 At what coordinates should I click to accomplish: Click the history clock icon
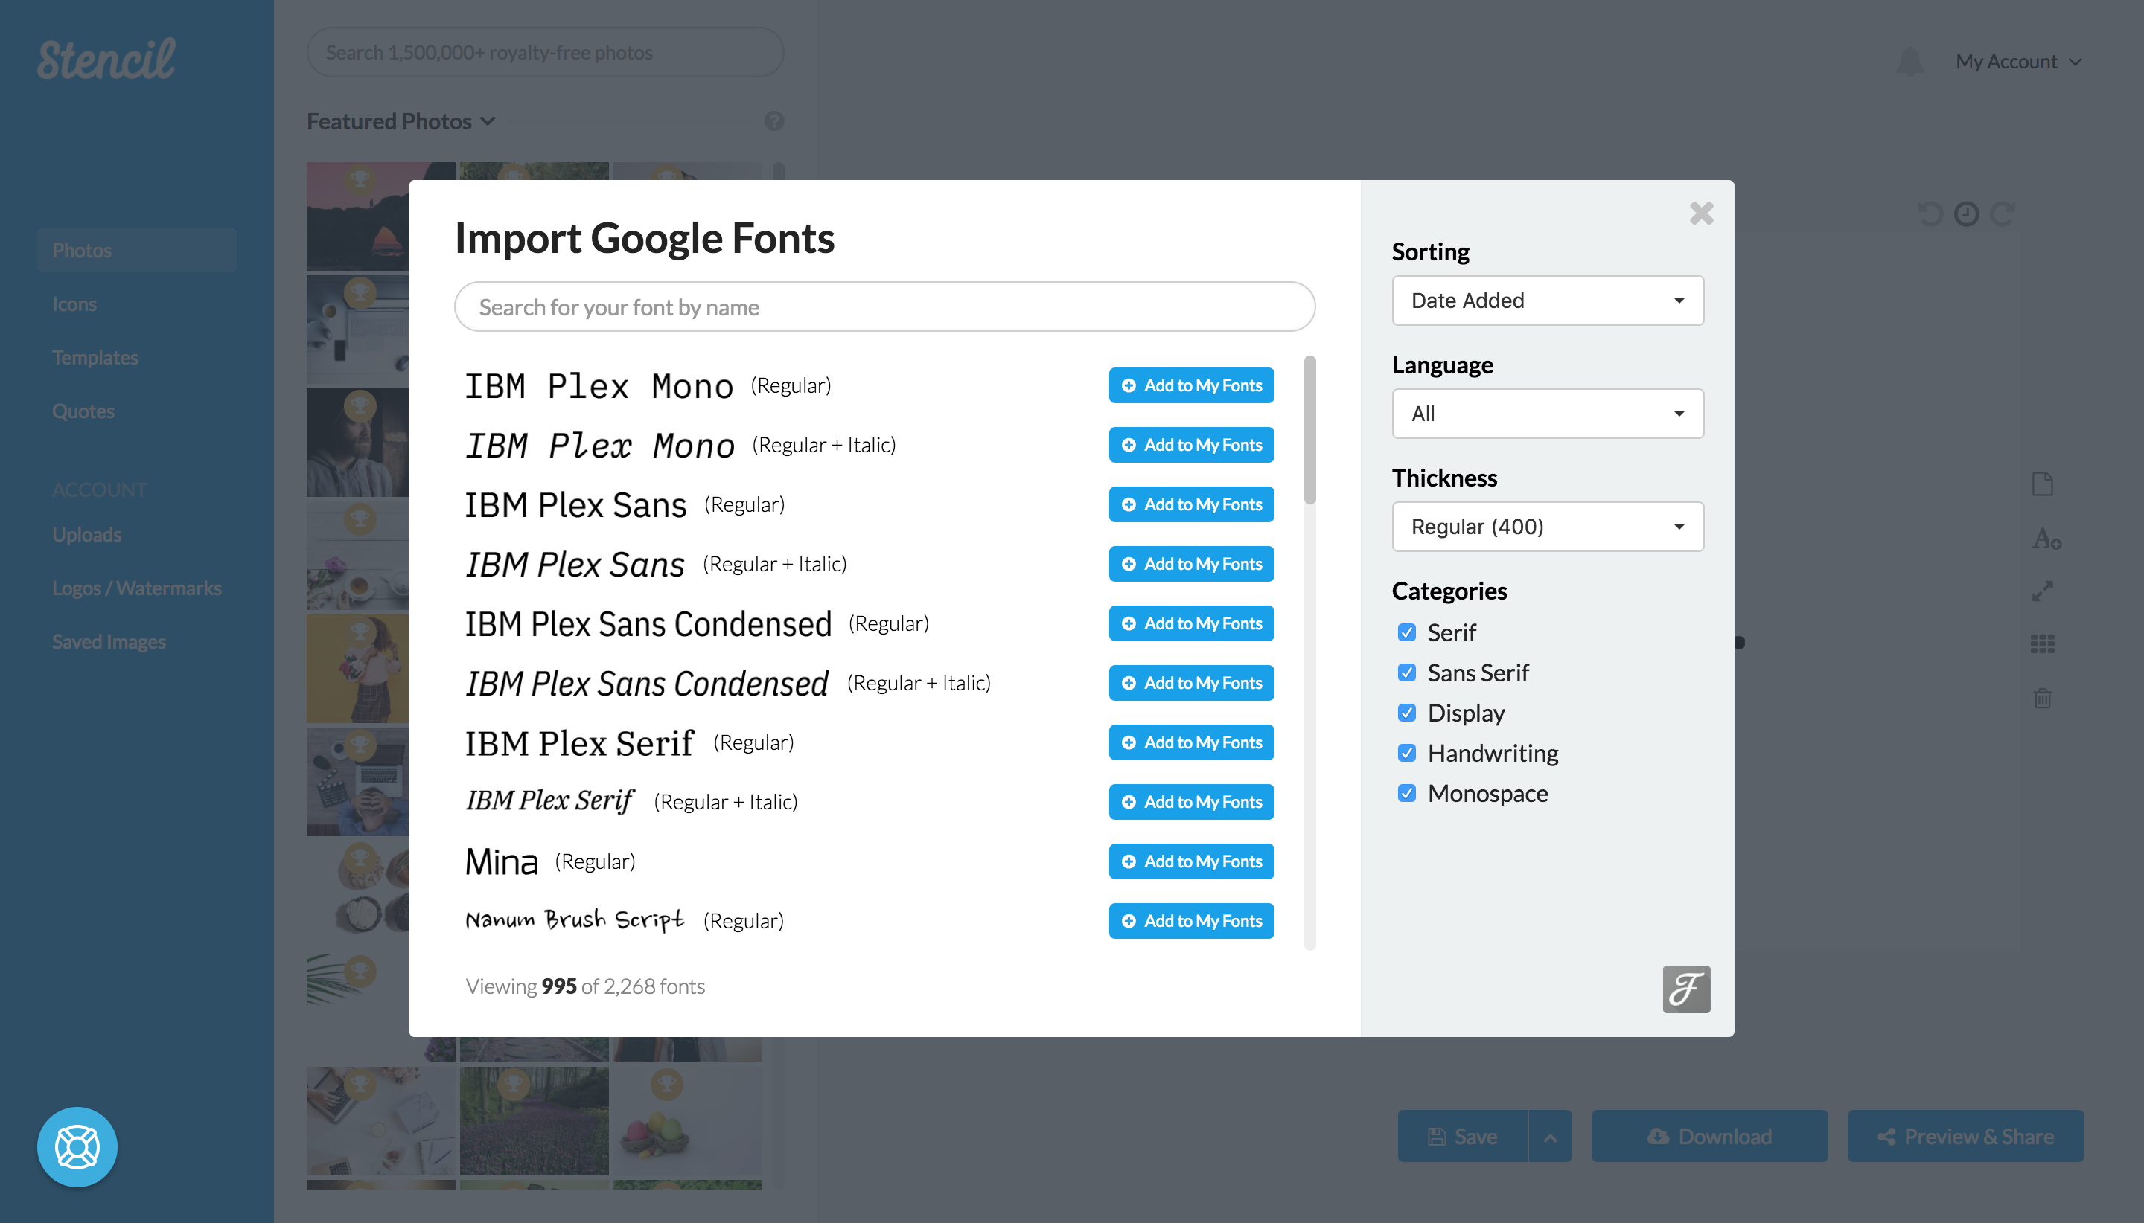coord(1966,214)
